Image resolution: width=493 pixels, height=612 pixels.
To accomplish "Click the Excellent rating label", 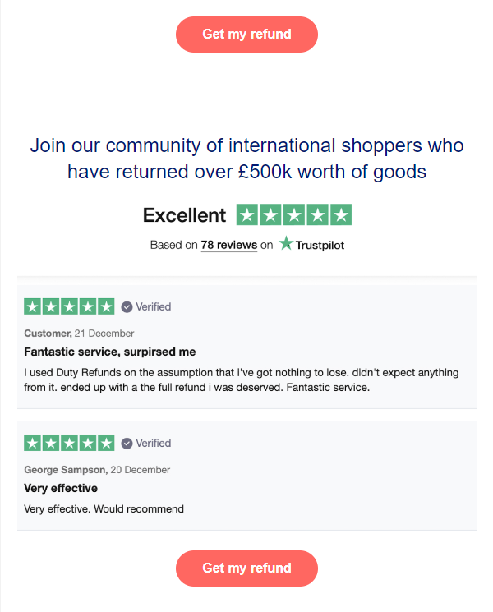I will pos(184,215).
